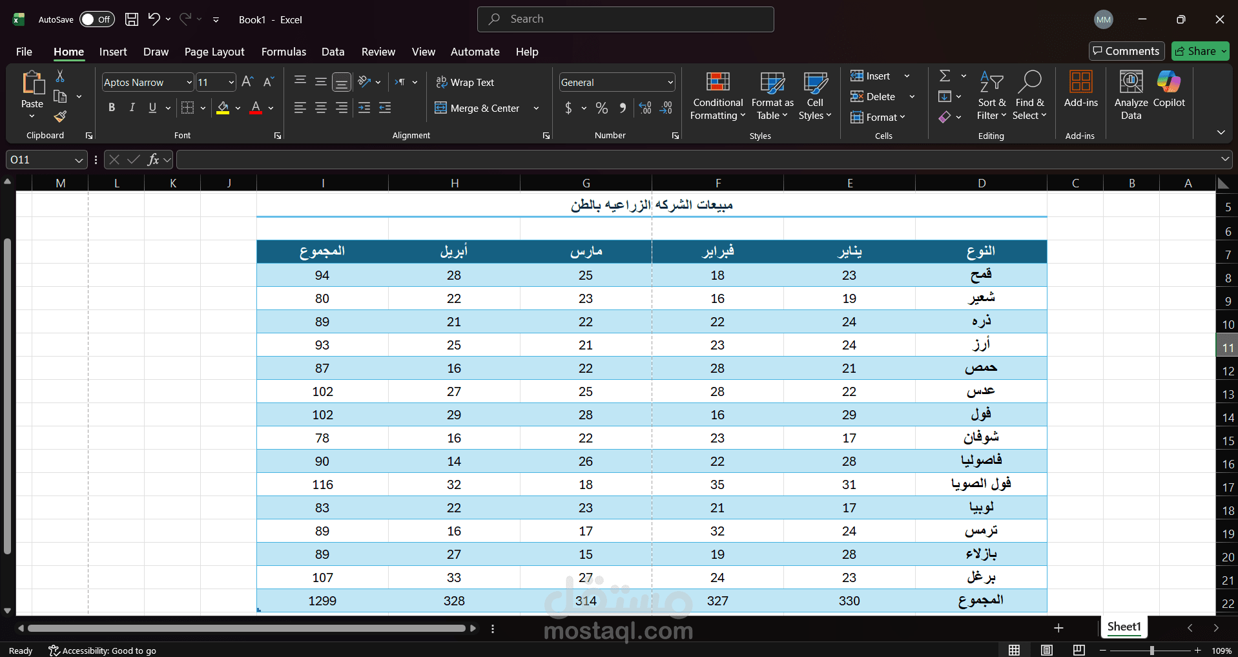
Task: Expand the Number Format dropdown showing General
Action: coord(668,82)
